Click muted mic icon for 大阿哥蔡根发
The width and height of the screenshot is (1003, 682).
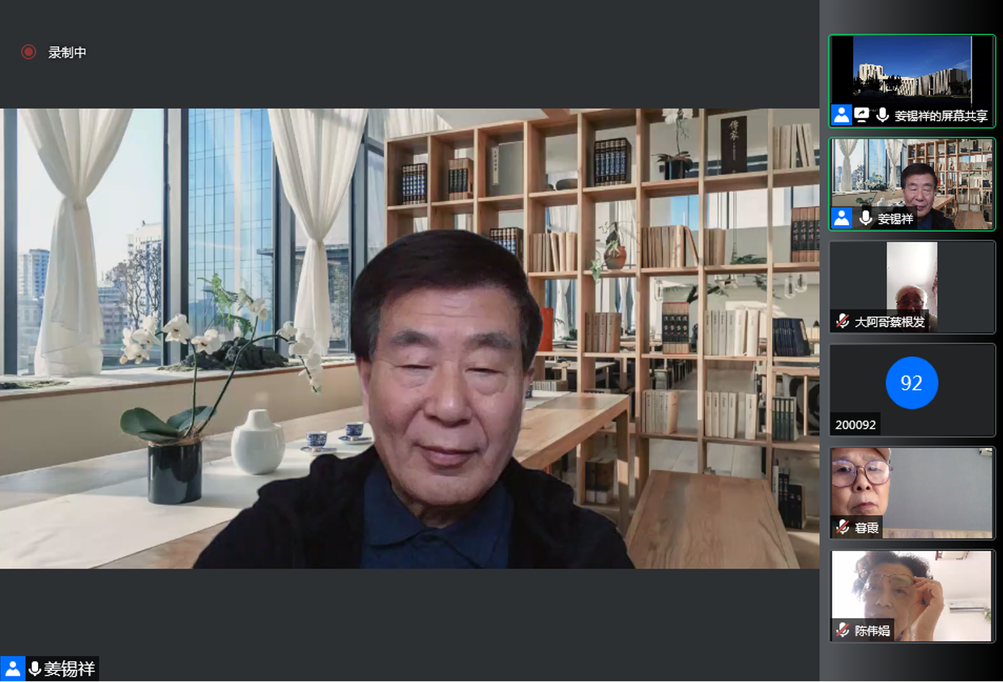click(843, 322)
